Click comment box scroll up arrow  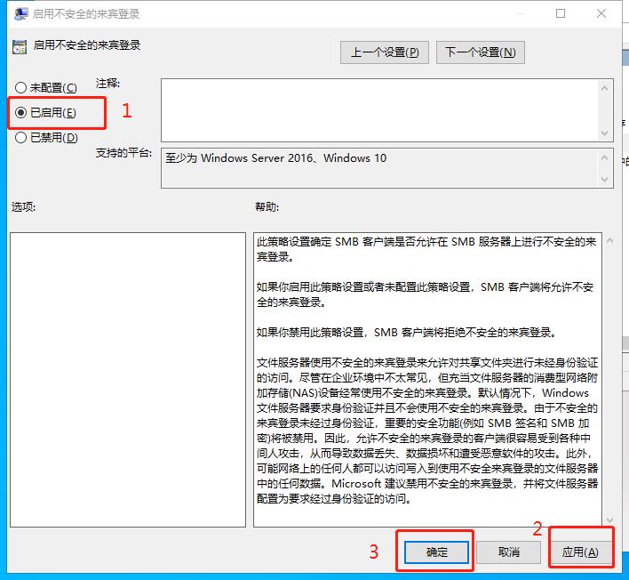coord(605,88)
